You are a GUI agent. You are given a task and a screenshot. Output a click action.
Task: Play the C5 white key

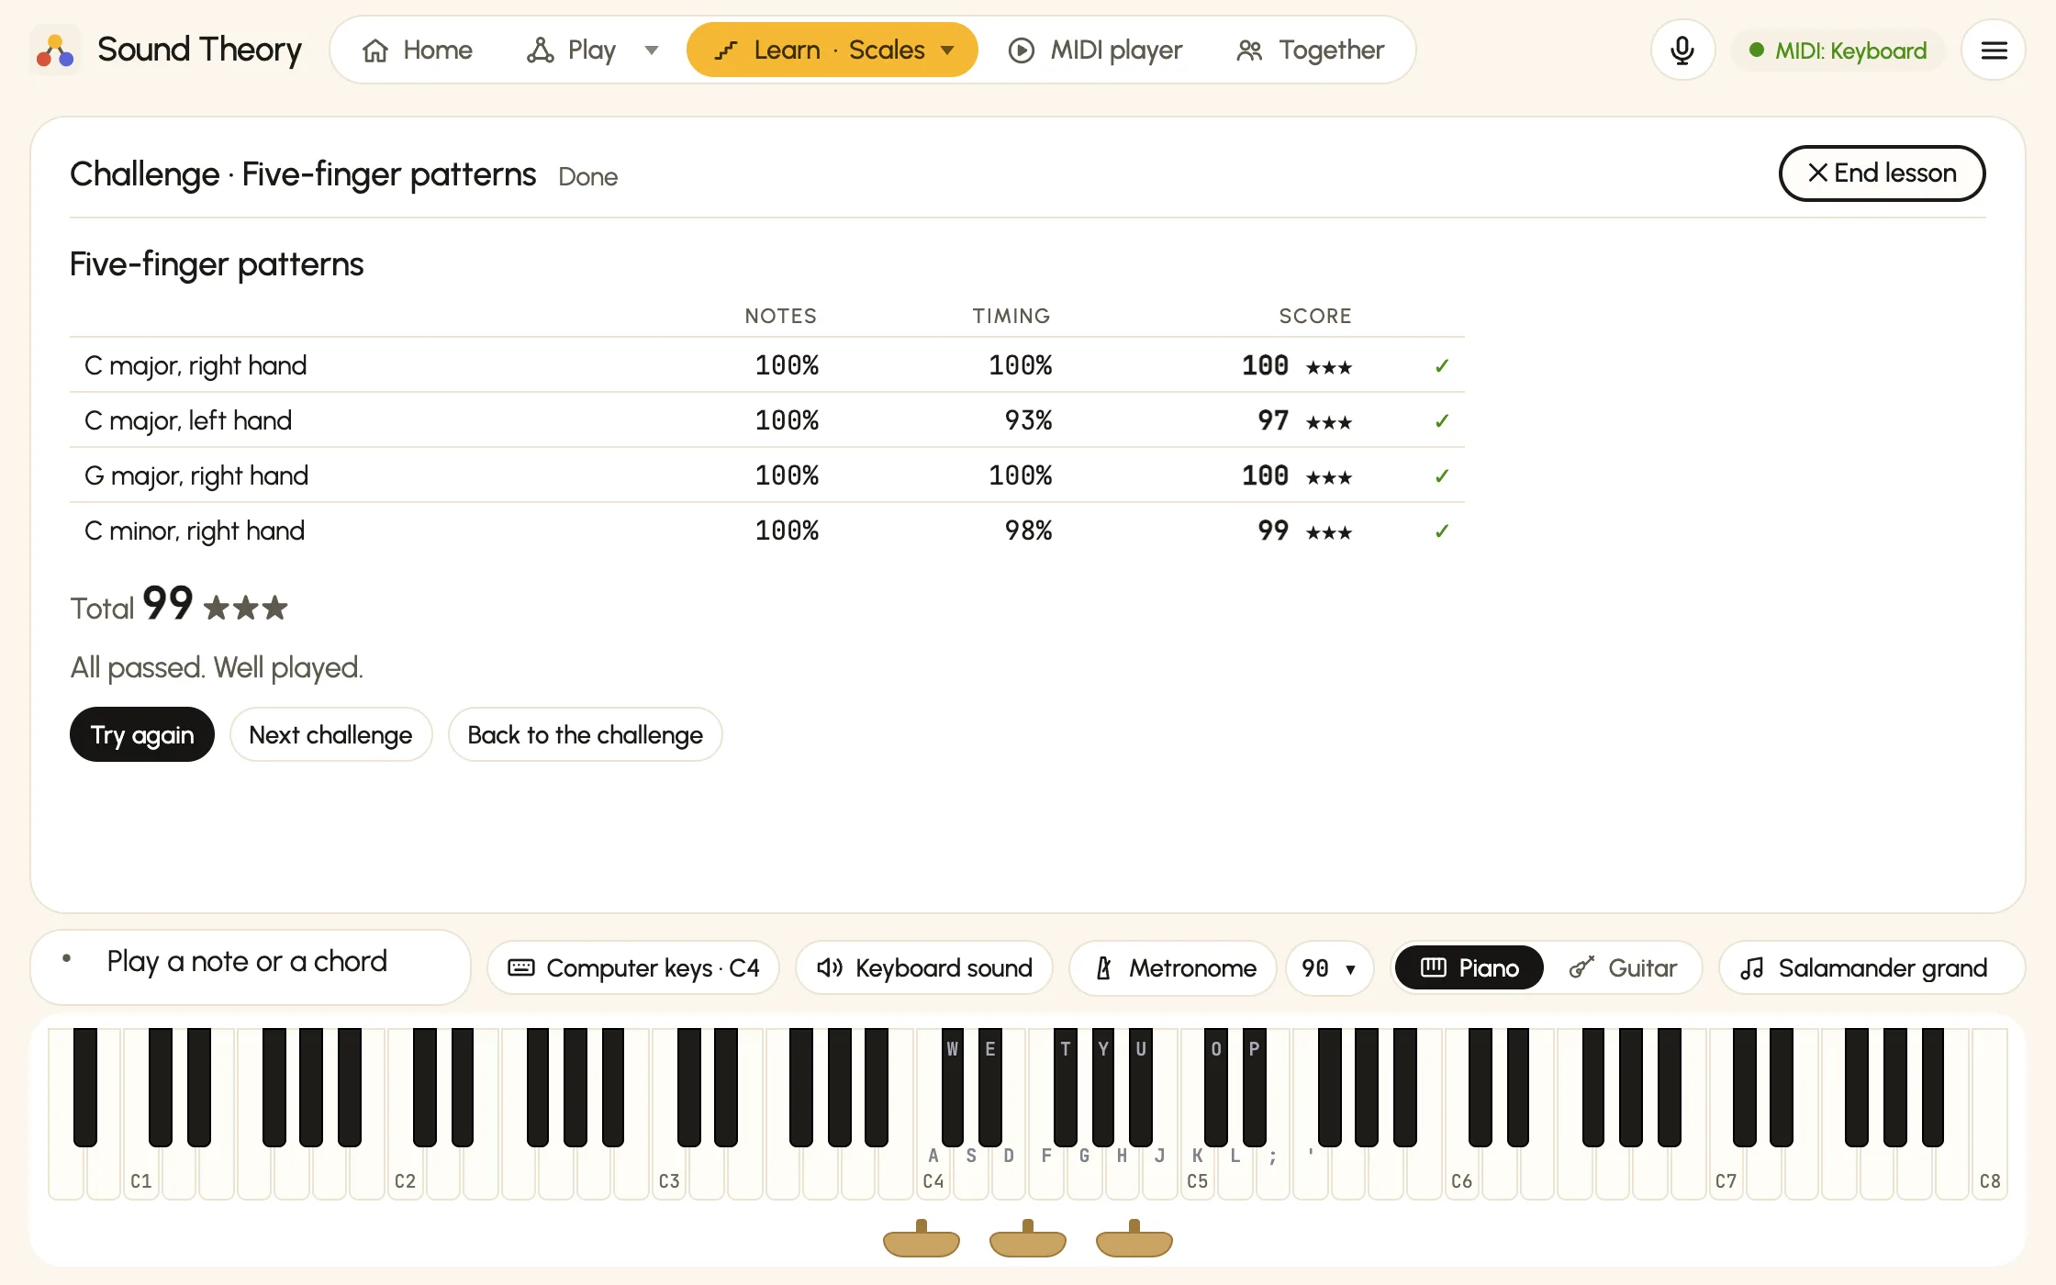tap(1198, 1175)
